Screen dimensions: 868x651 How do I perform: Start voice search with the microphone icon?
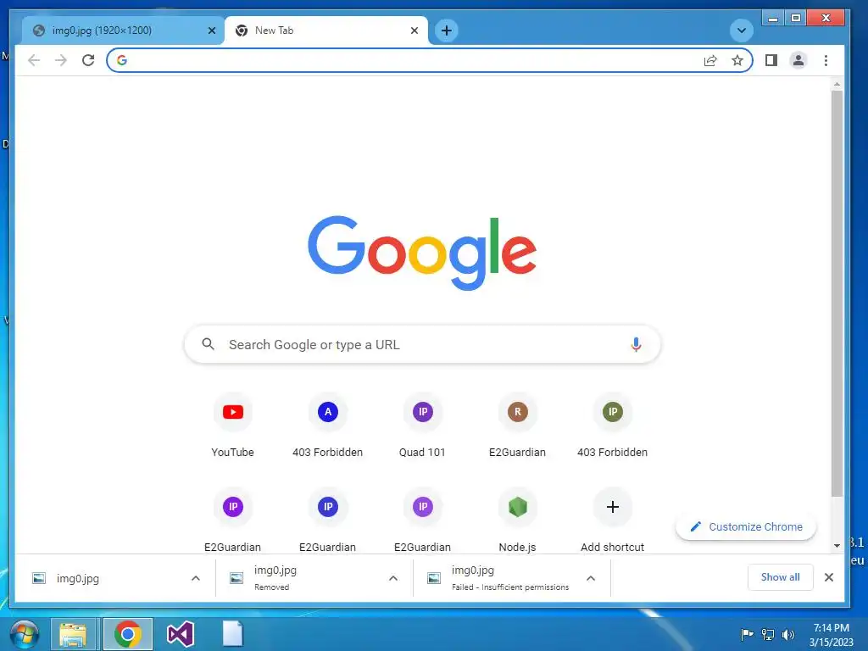click(x=636, y=344)
